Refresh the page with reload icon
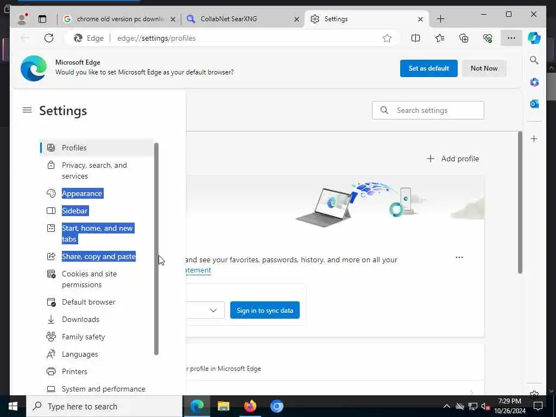The height and width of the screenshot is (417, 556). coord(49,38)
